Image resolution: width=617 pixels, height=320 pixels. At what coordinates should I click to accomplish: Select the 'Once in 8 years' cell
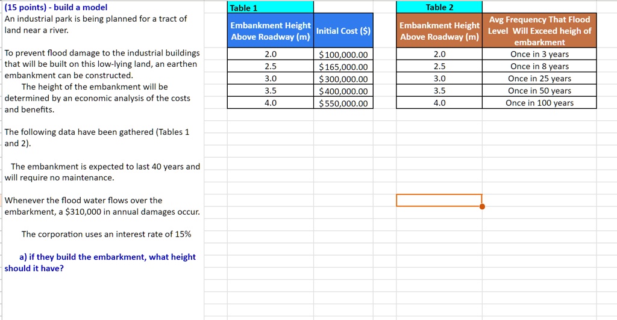539,66
